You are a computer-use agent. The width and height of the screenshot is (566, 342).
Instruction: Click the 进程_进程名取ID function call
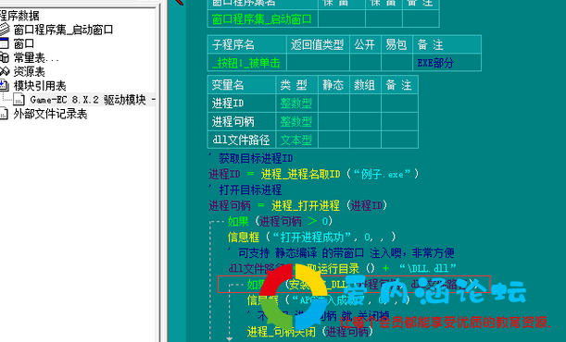pos(300,175)
